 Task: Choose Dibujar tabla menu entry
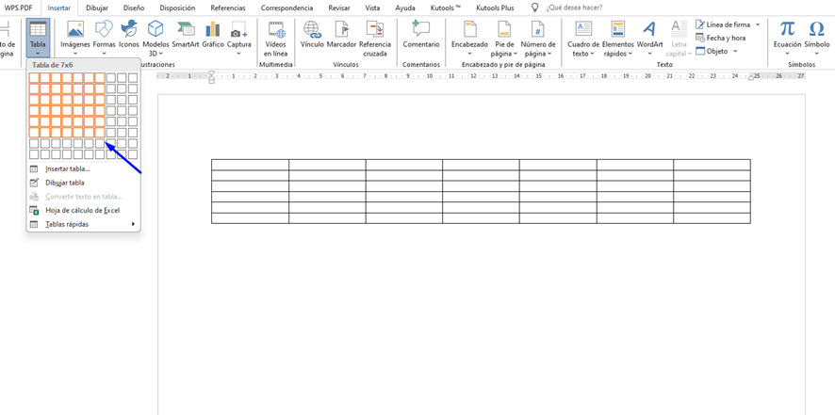[84, 183]
